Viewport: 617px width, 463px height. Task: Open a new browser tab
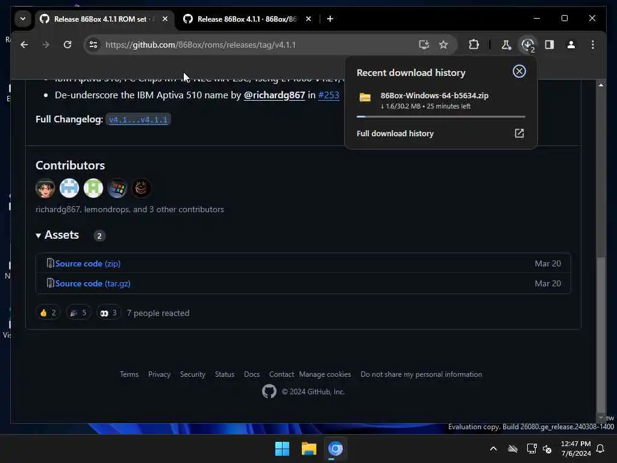tap(330, 19)
